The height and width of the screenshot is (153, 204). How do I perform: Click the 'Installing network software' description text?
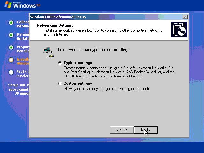click(103, 32)
